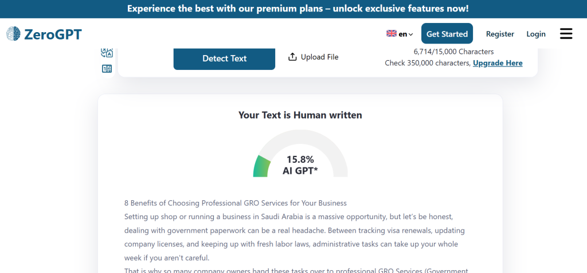Follow the Upgrade Here link
Screen dimensions: 587x273
click(x=498, y=63)
